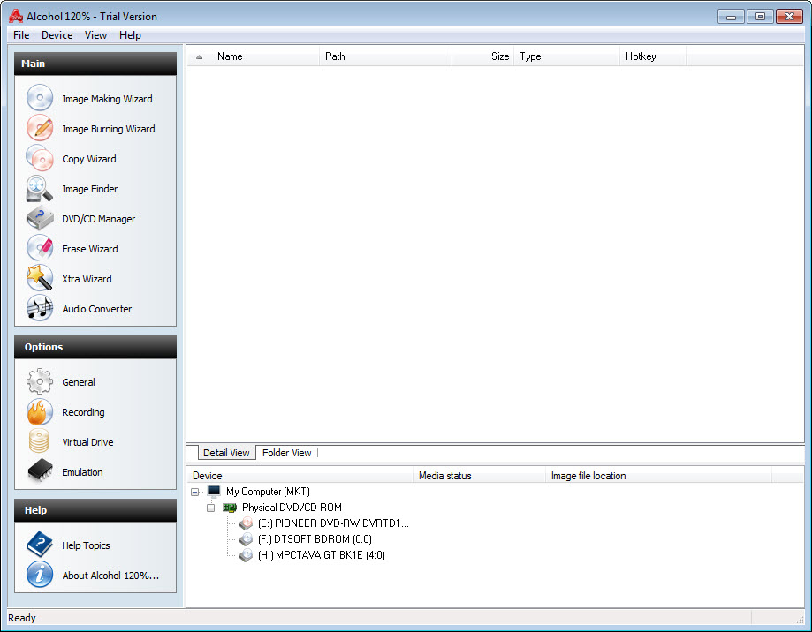Open About Alcohol 120% link
Viewport: 812px width, 632px height.
pyautogui.click(x=110, y=576)
